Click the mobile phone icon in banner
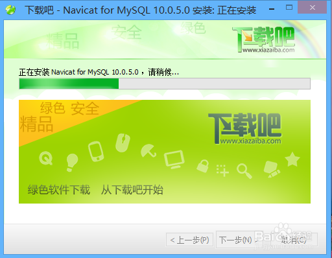 96,151
